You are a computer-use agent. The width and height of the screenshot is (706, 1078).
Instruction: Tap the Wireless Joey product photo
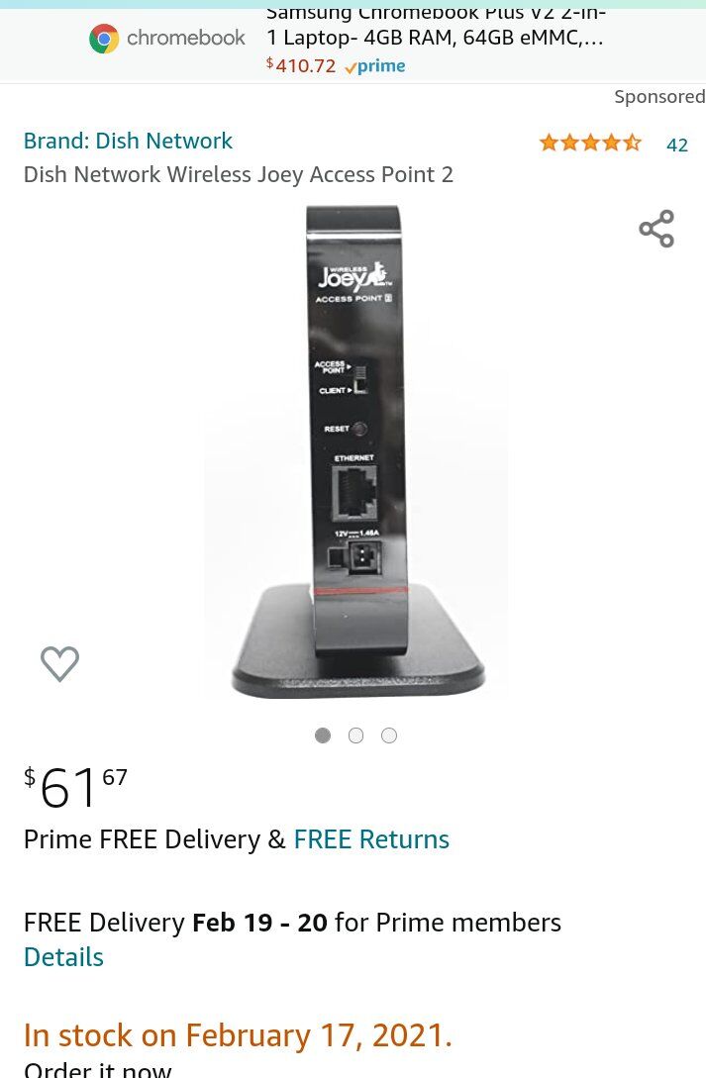356,452
